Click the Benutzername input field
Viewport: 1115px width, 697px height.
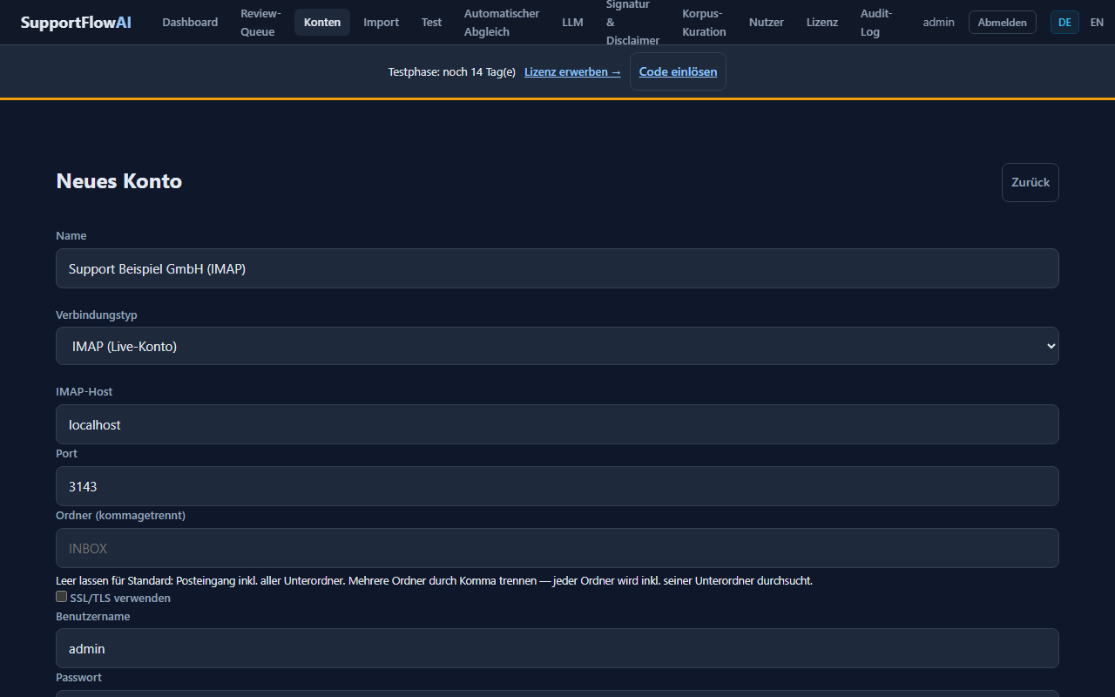[557, 648]
